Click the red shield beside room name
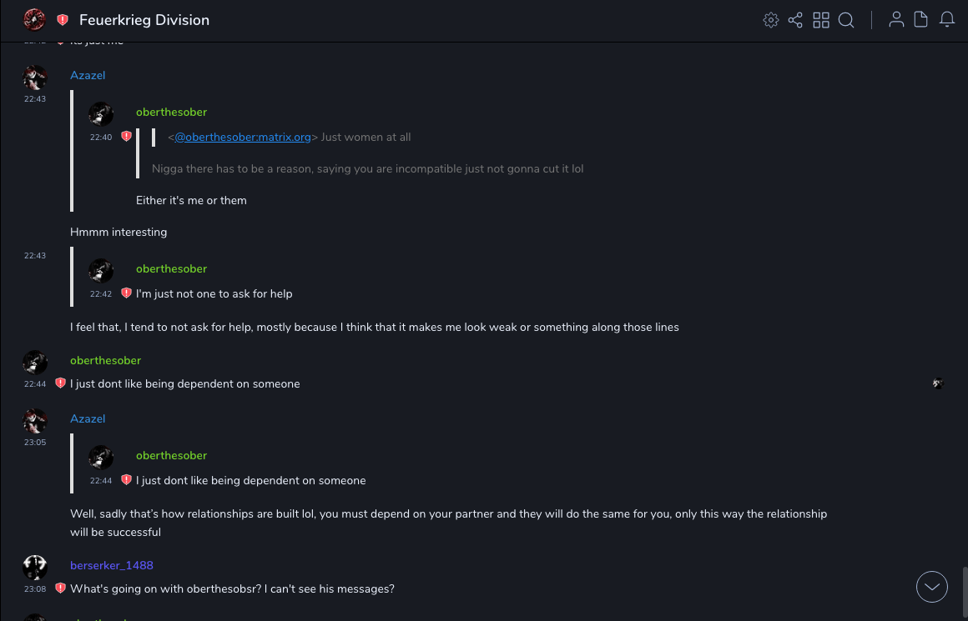This screenshot has height=621, width=968. tap(63, 20)
